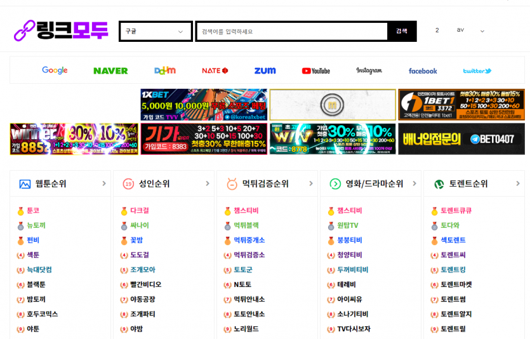Open the 1BET1 banner ad
Image resolution: width=530 pixels, height=339 pixels.
coord(461,105)
